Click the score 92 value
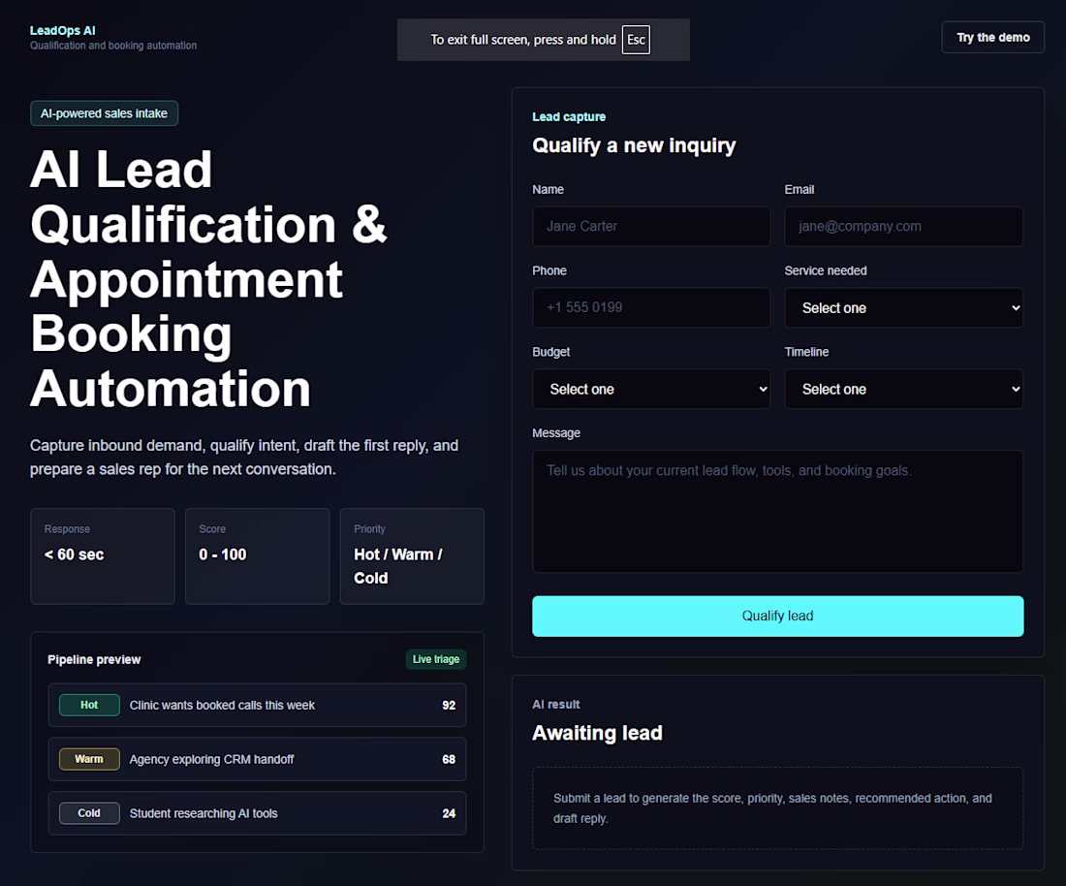The width and height of the screenshot is (1066, 886). point(449,705)
